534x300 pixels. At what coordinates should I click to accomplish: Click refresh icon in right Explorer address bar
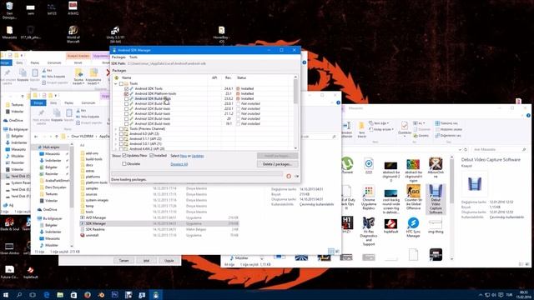tap(466, 150)
